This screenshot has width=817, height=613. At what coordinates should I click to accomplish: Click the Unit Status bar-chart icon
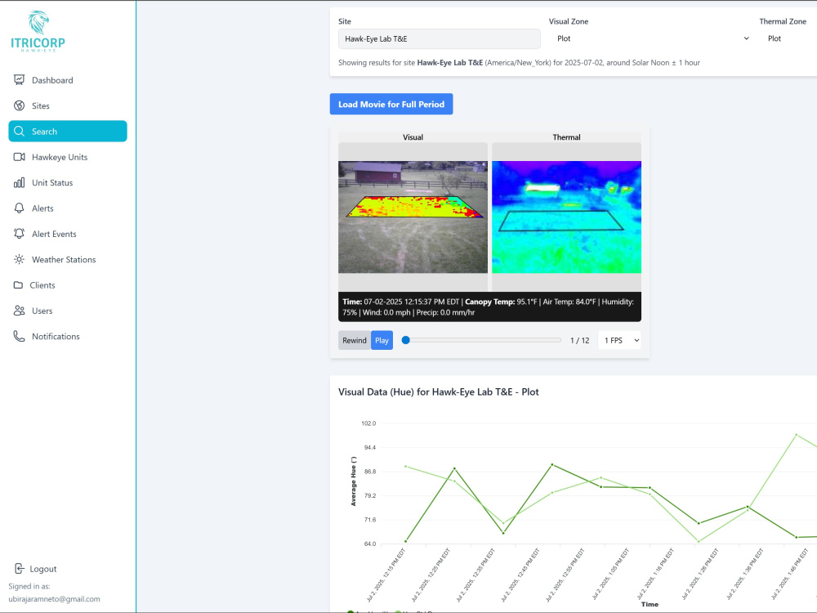[x=20, y=182]
